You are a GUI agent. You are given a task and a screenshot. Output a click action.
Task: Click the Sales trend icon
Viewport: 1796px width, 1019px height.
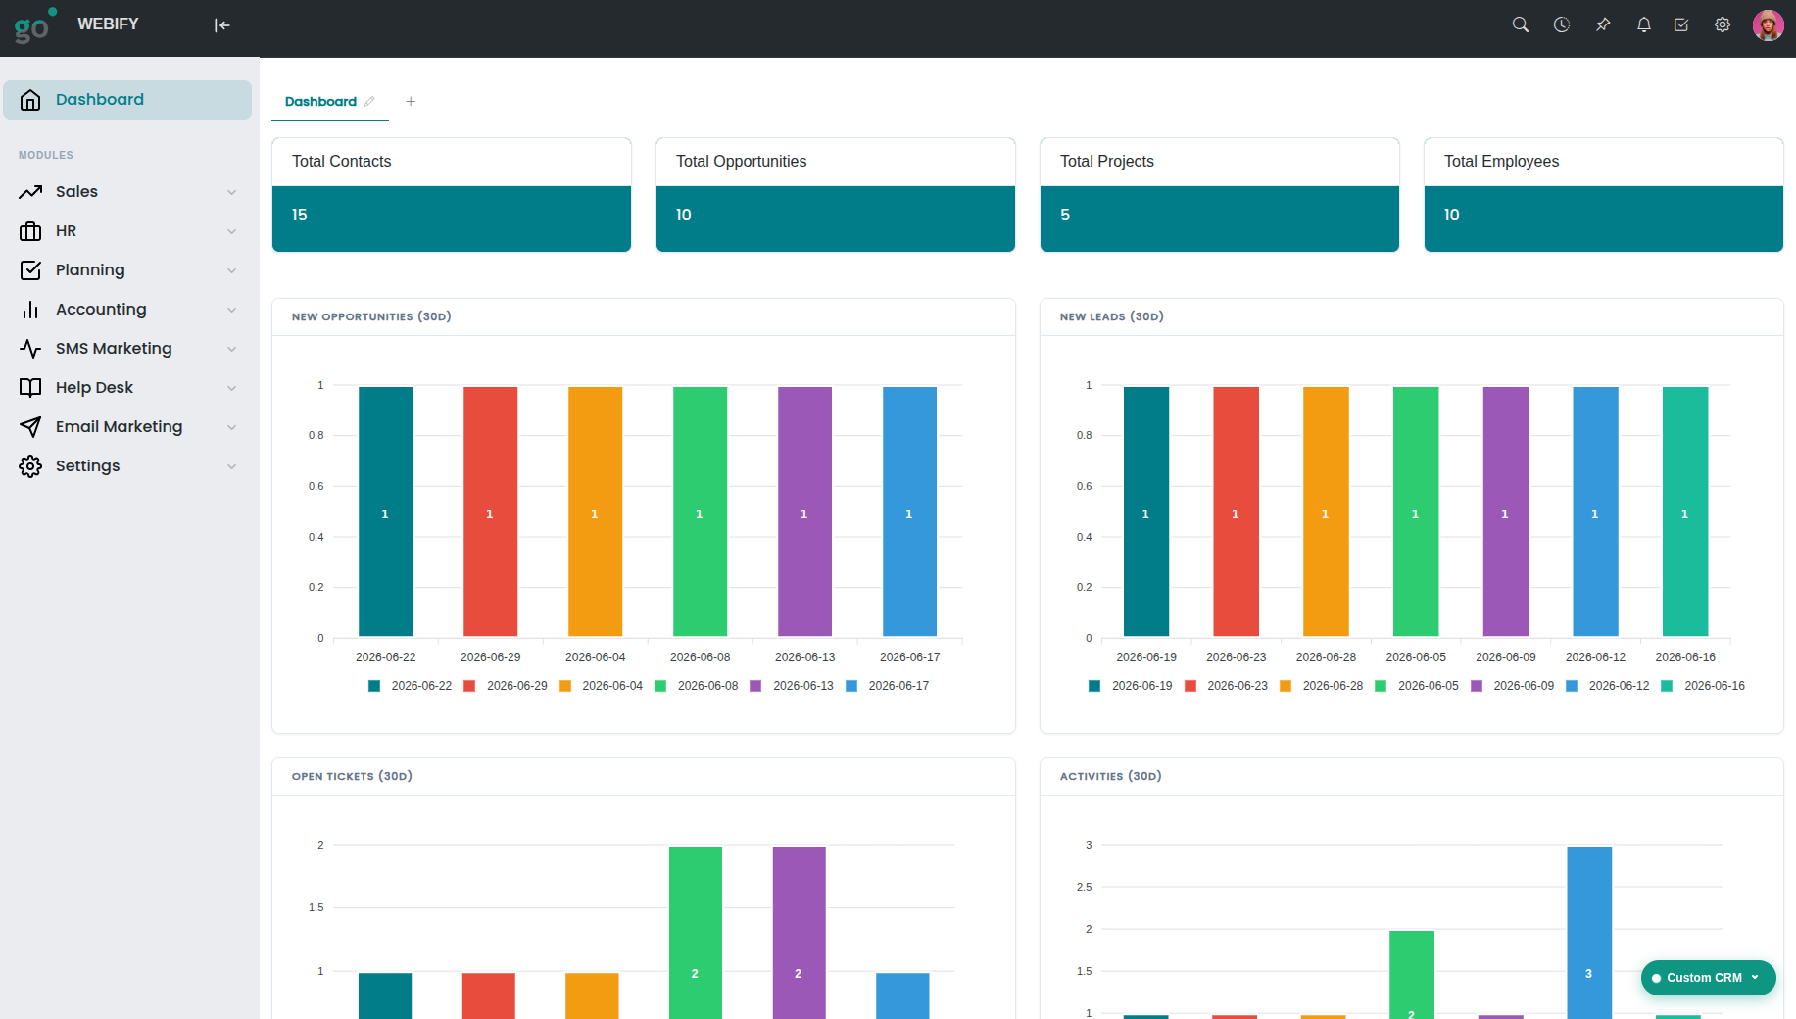(x=30, y=192)
